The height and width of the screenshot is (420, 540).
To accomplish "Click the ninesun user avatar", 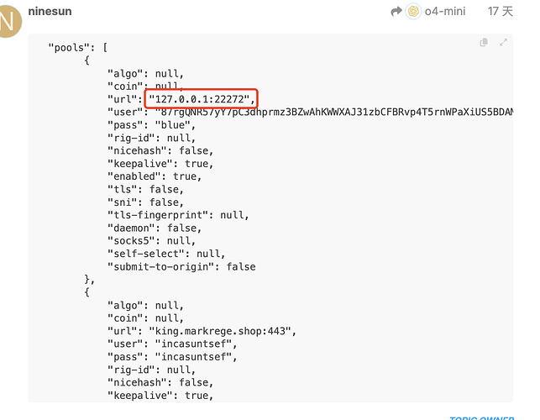I will pyautogui.click(x=9, y=21).
